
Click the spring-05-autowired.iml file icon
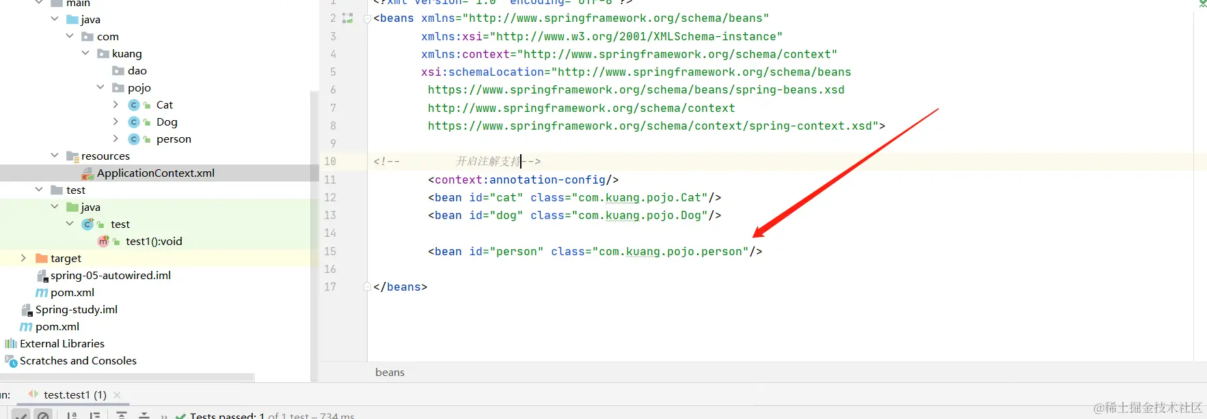(42, 276)
